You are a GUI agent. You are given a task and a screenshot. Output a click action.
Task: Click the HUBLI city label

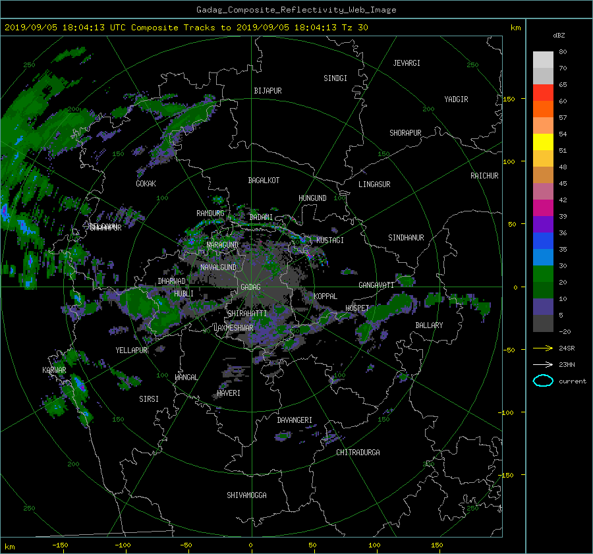[x=184, y=294]
